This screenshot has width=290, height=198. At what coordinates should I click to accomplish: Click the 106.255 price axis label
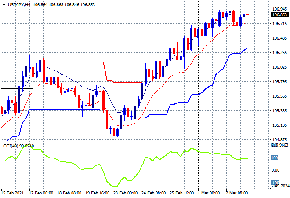(x=279, y=53)
